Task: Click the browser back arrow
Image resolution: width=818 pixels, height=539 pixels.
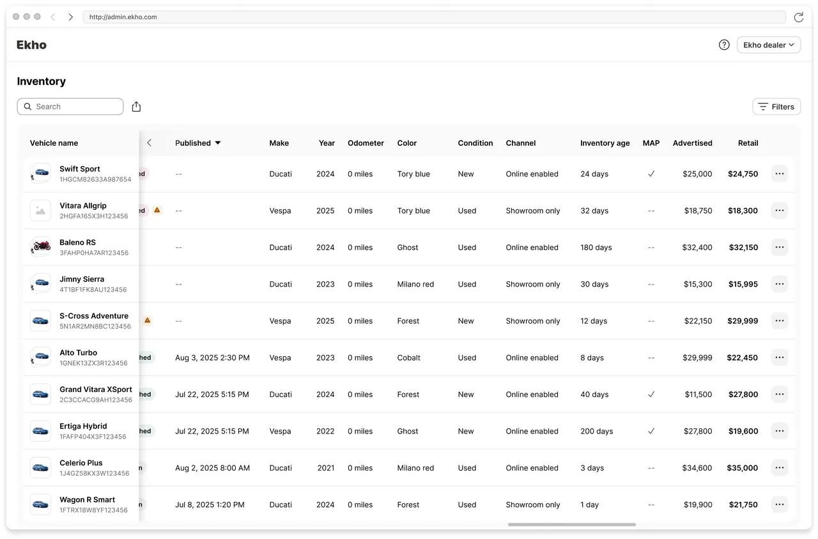Action: pos(53,17)
